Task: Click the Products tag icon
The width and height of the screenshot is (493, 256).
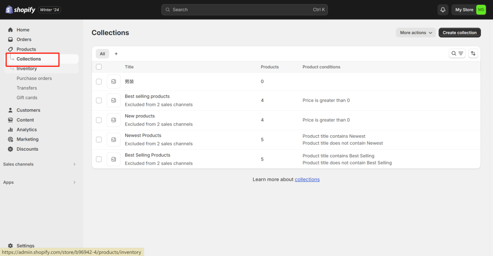Action: [11, 49]
